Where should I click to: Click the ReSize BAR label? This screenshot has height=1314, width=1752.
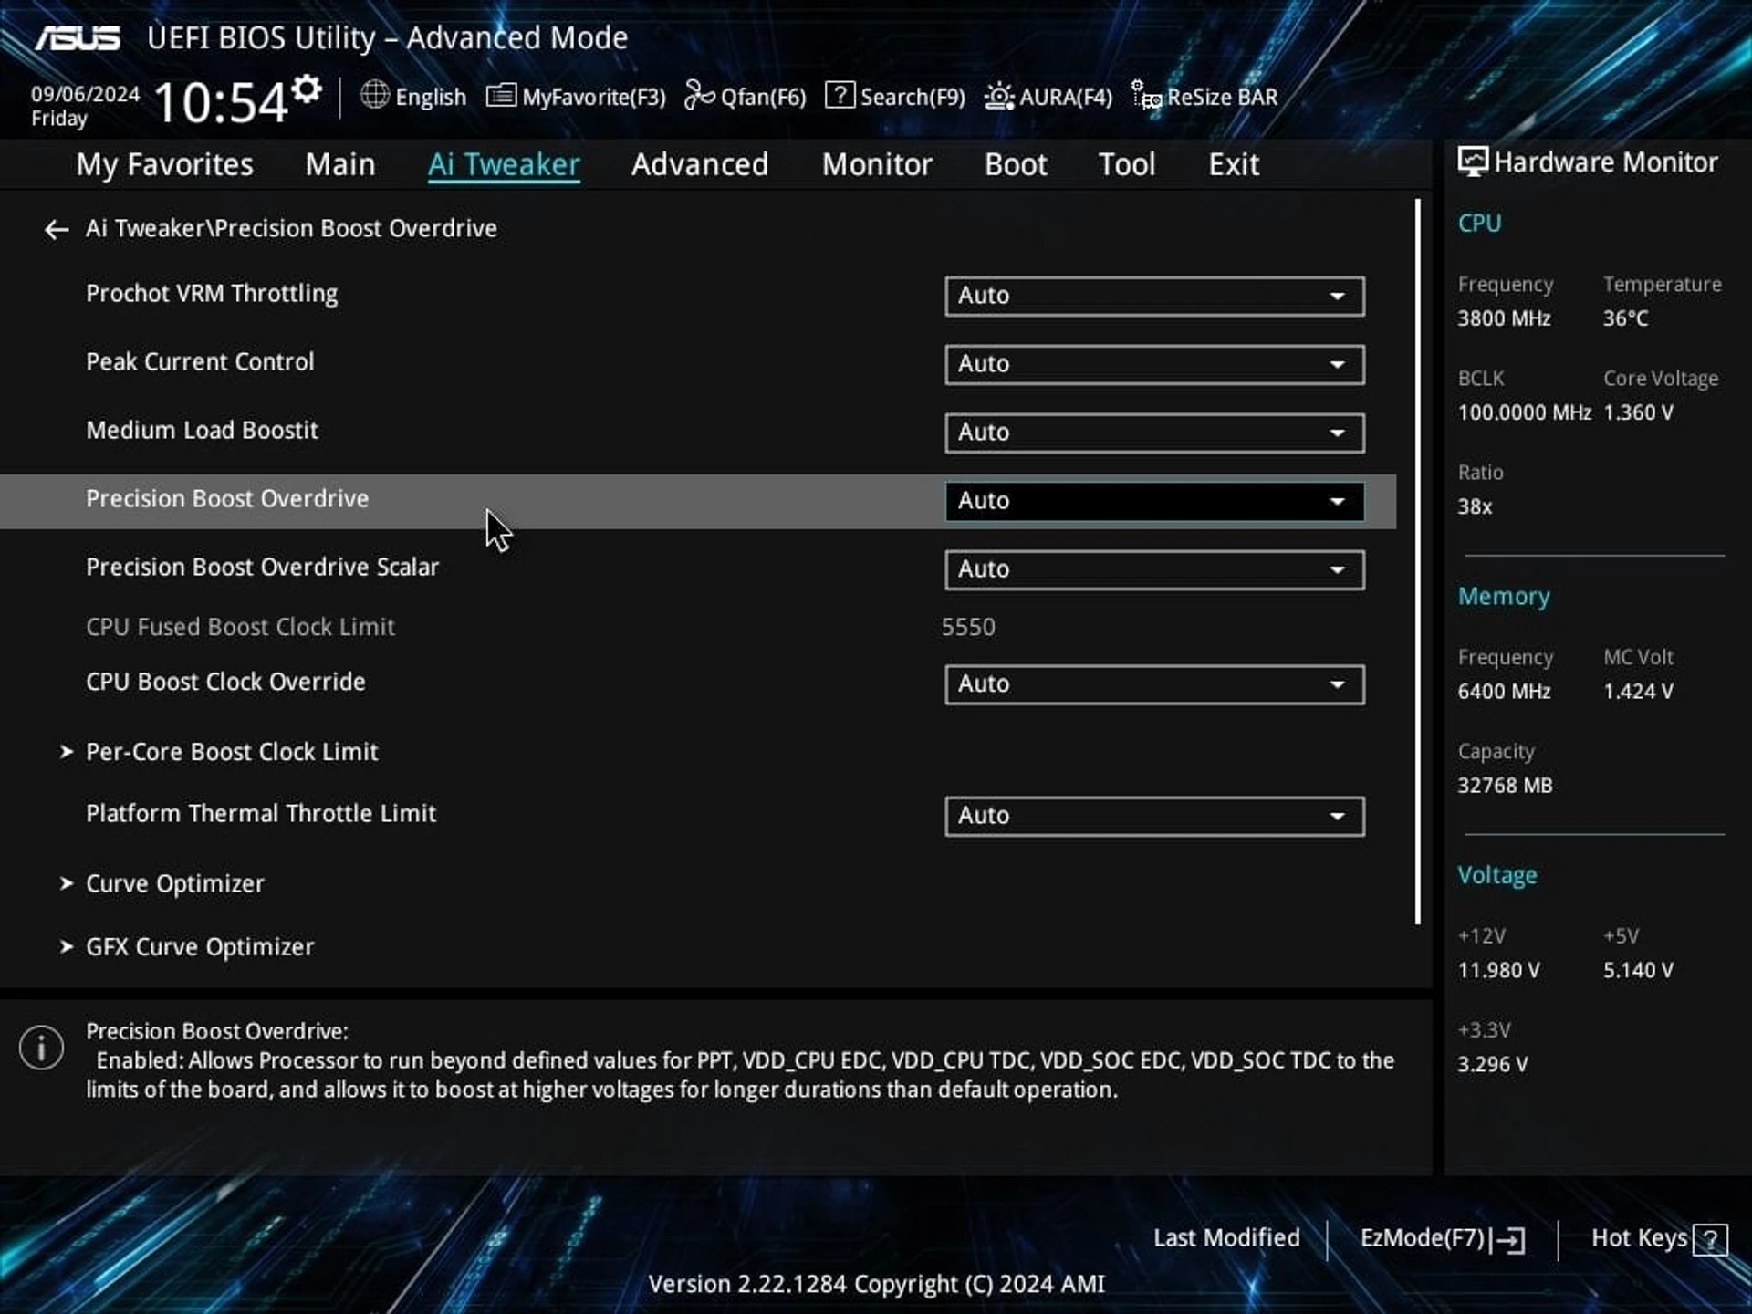[x=1223, y=97]
